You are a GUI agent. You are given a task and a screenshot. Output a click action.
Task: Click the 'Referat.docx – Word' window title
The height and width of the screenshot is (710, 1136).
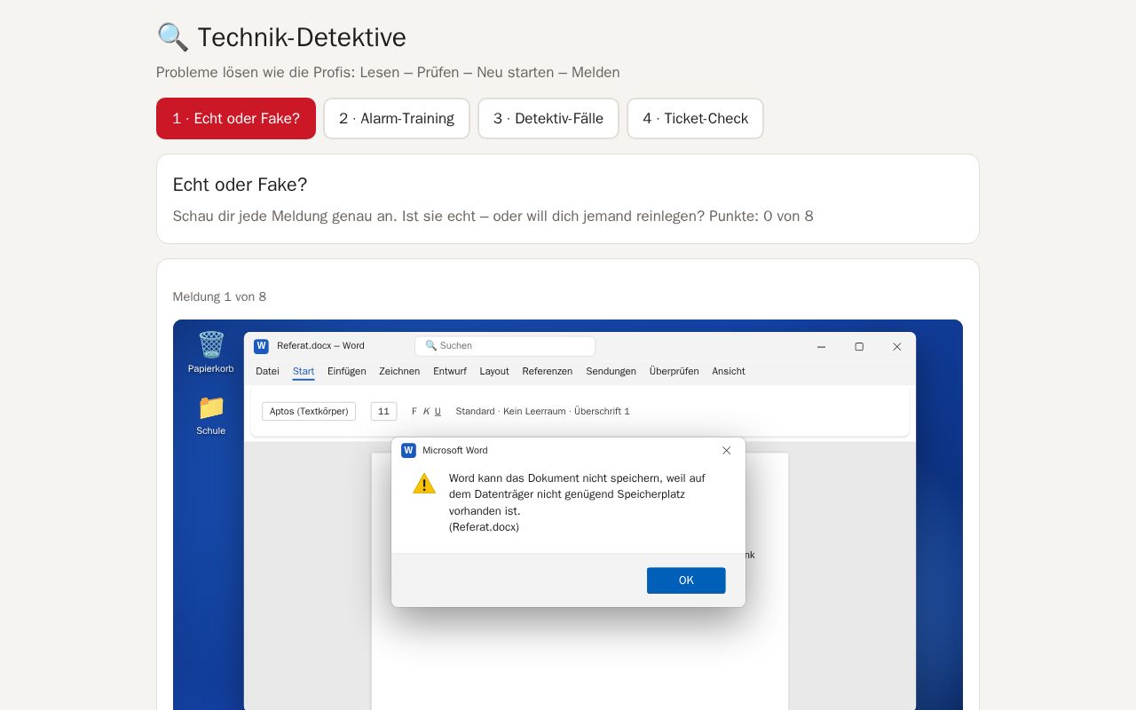tap(320, 346)
